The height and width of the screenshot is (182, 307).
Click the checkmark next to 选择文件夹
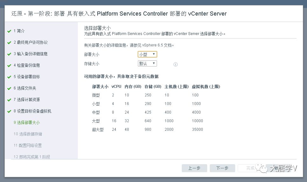click(x=9, y=88)
